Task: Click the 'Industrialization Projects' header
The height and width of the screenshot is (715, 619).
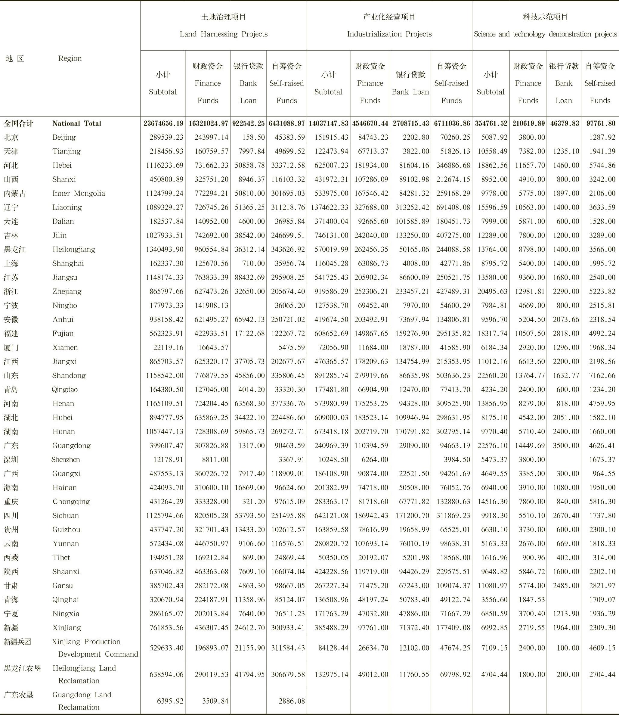Action: coord(389,34)
